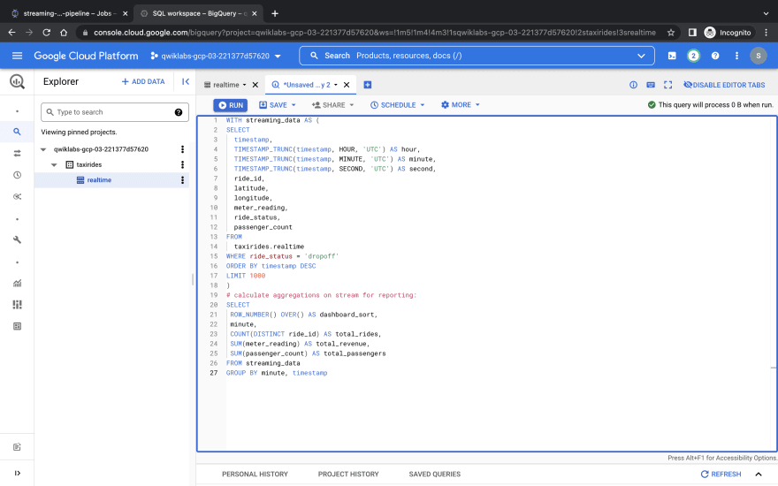Refresh the query history
The image size is (778, 486).
(x=721, y=475)
